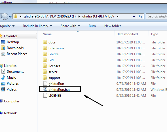
Task: Select Network in the navigation pane
Action: coord(10,113)
